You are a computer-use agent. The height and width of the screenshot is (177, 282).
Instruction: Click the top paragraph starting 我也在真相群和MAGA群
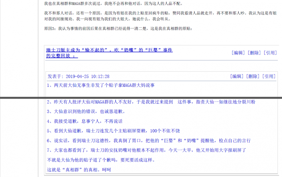click(113, 4)
